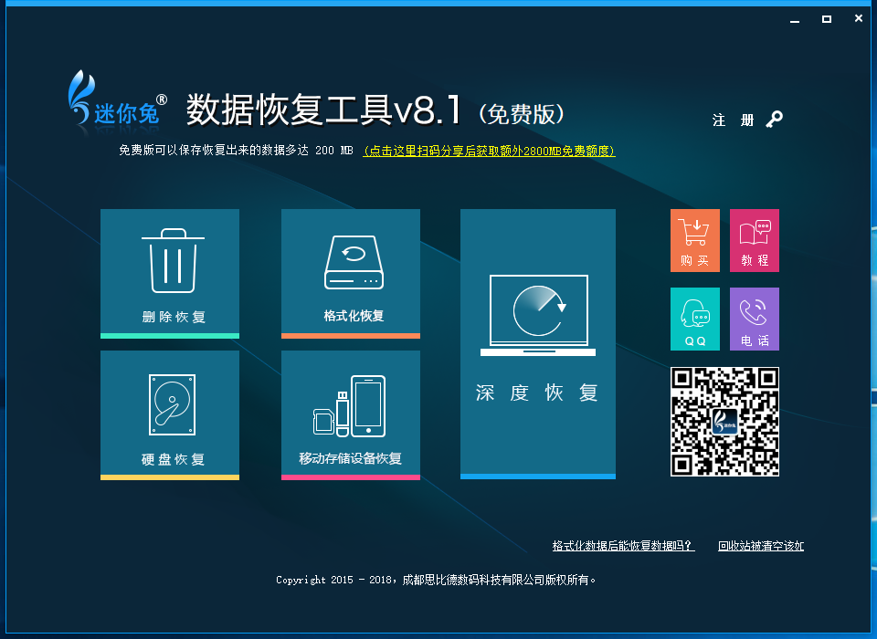Minimize the application window
The width and height of the screenshot is (877, 639).
point(793,17)
